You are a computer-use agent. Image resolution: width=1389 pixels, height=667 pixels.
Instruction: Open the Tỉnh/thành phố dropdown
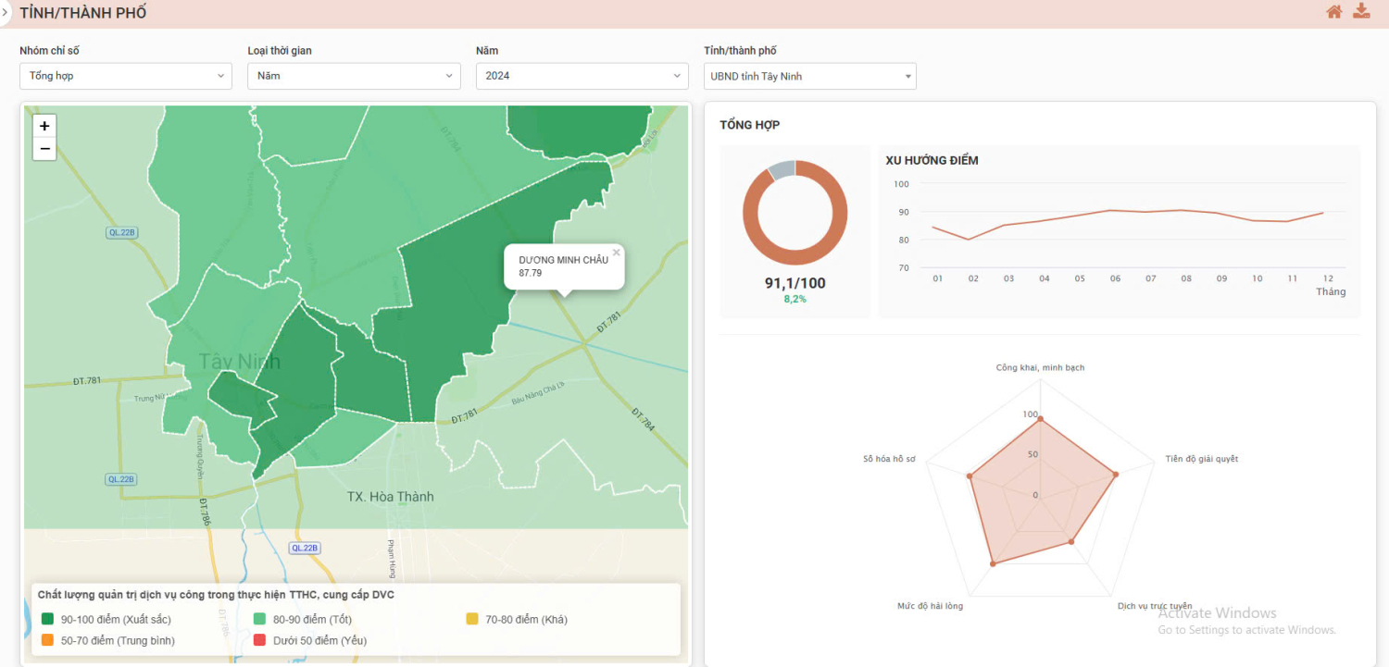[x=810, y=76]
